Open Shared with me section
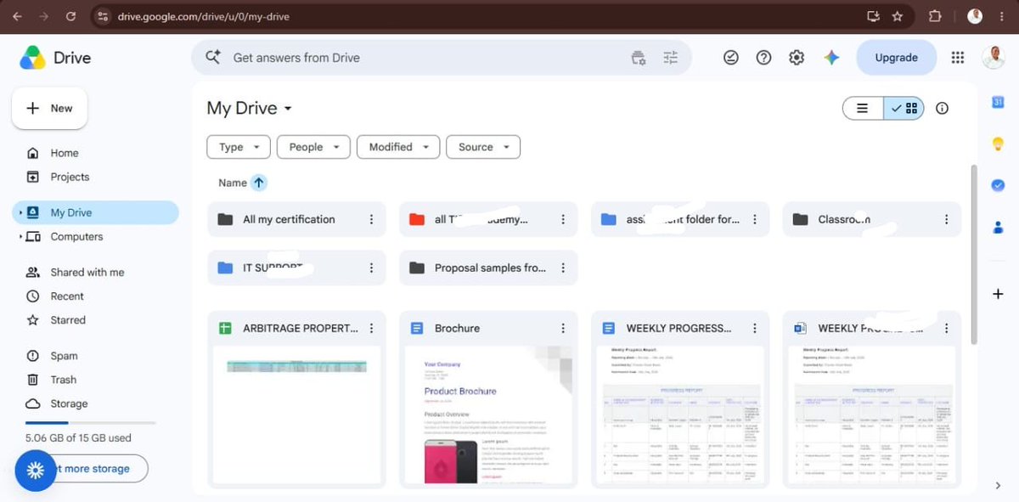 coord(87,273)
